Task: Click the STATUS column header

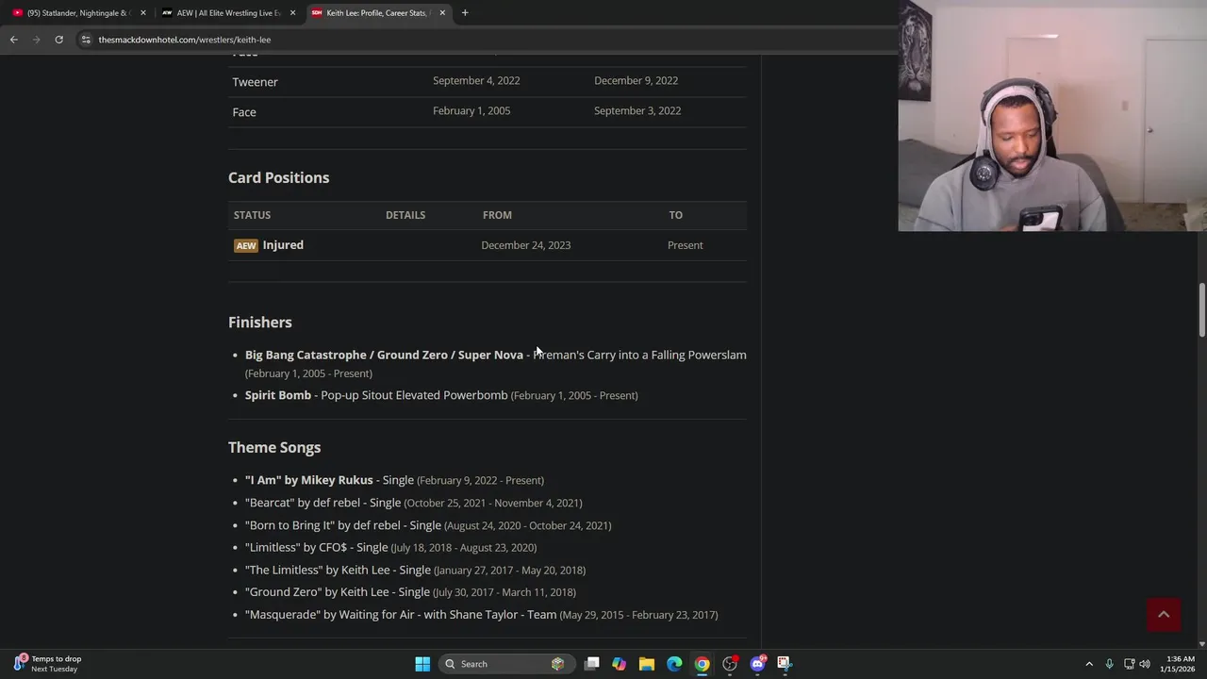Action: pyautogui.click(x=252, y=215)
